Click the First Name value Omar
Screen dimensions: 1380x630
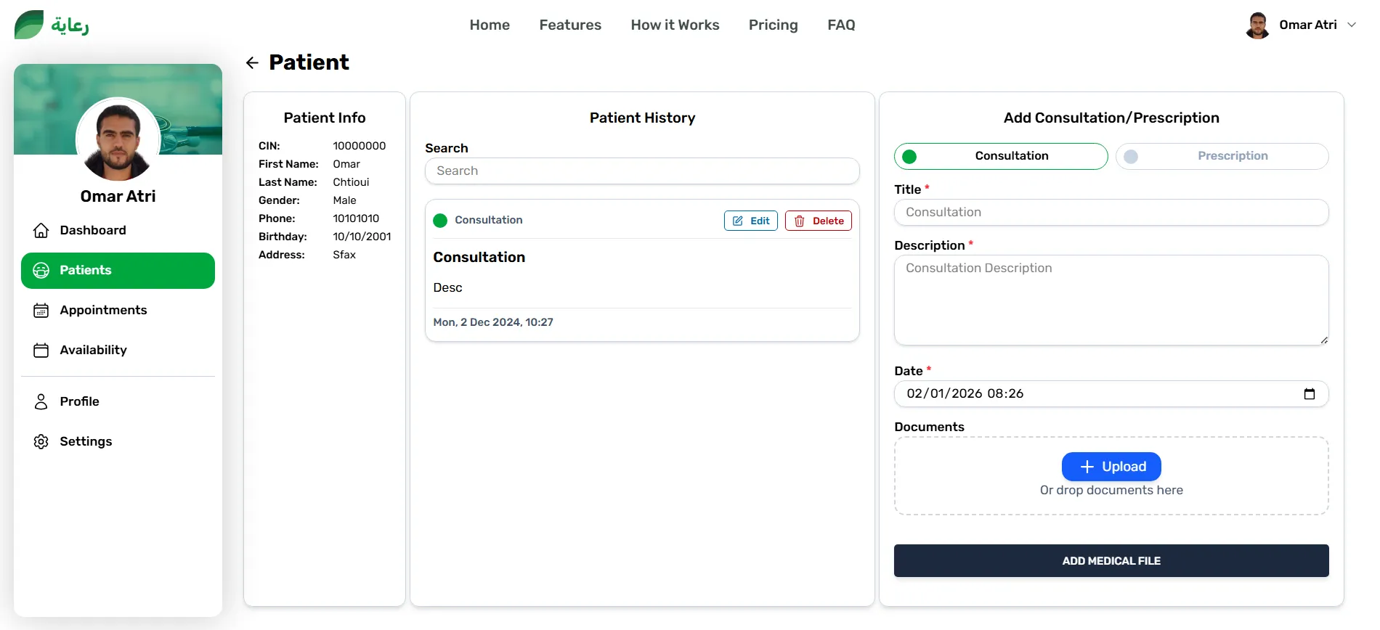[x=346, y=164]
